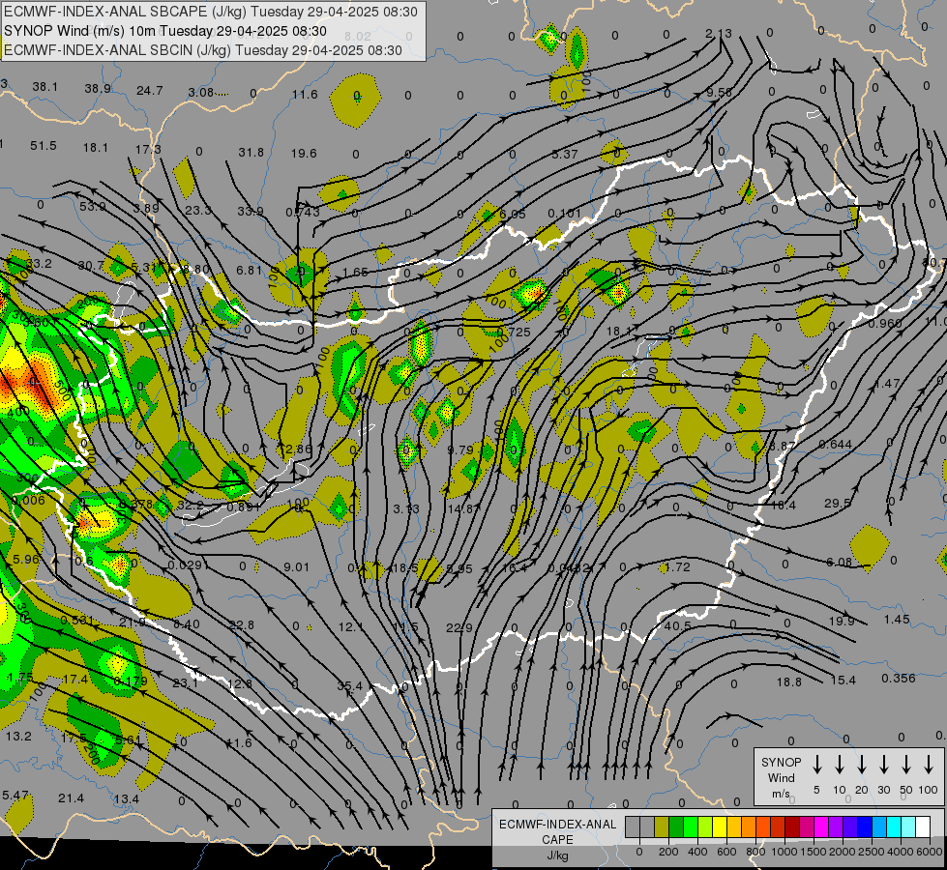Click the 5.47 value at bottom left
The image size is (947, 870).
coord(15,796)
